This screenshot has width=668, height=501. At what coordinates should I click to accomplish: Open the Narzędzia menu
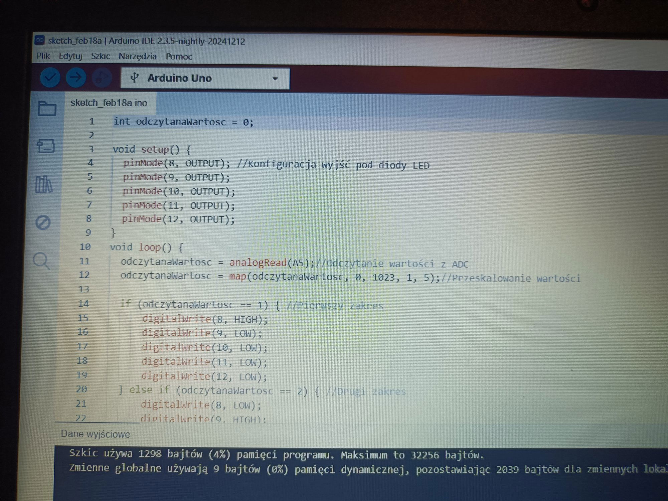point(138,56)
